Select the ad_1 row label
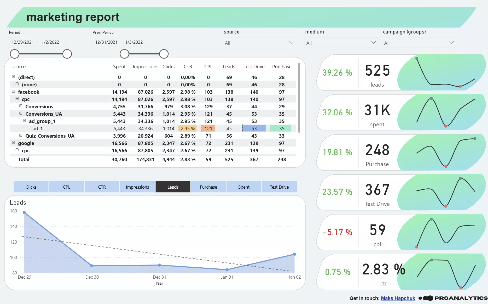 (x=38, y=128)
